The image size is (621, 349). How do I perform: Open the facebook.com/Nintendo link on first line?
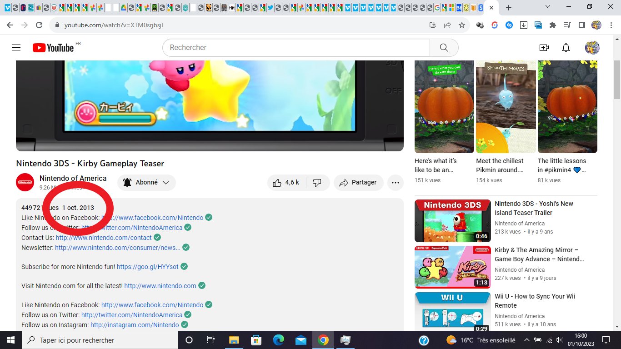pos(152,218)
